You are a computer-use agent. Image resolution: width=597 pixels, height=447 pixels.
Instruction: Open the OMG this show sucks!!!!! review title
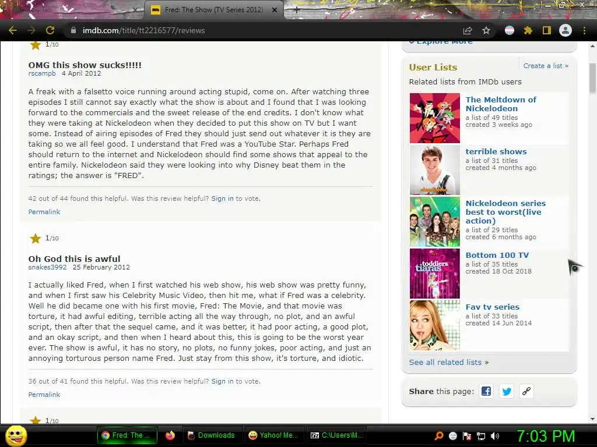[x=85, y=65]
